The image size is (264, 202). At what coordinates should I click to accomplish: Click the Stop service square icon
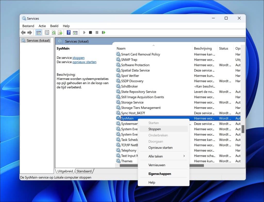90,32
